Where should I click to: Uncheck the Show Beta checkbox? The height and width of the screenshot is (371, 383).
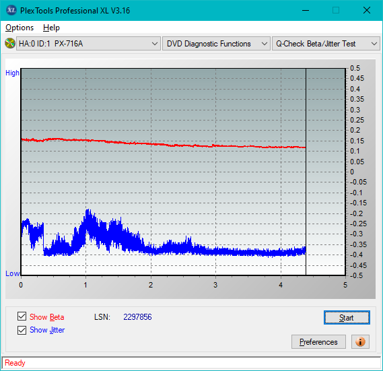coord(22,316)
